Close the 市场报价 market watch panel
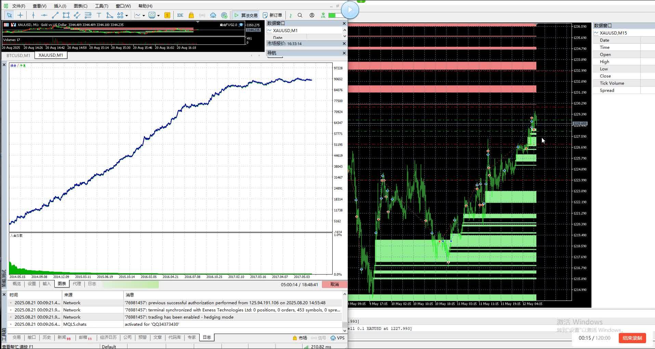Viewport: 655px width, 349px height. (344, 44)
